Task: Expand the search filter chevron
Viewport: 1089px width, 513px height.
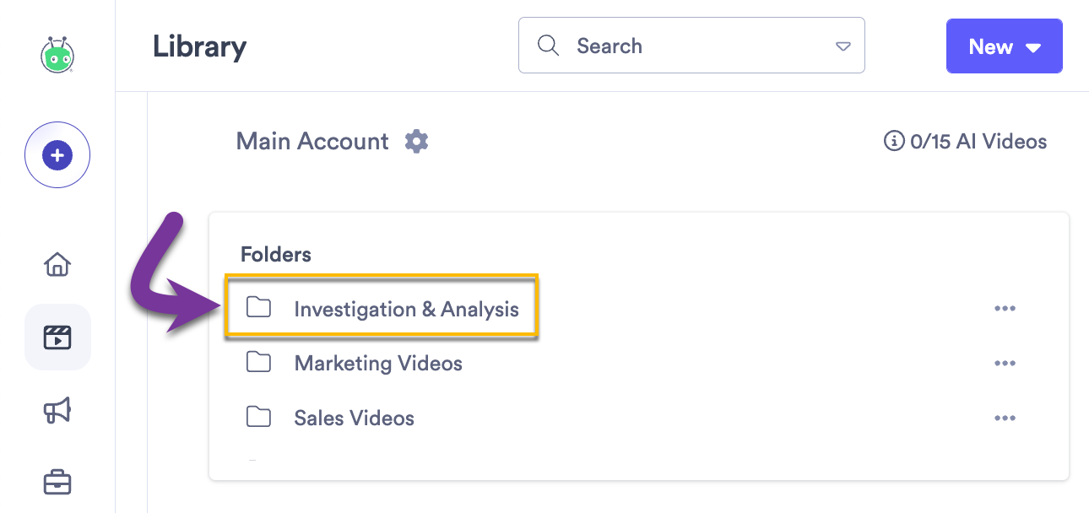Action: tap(842, 47)
